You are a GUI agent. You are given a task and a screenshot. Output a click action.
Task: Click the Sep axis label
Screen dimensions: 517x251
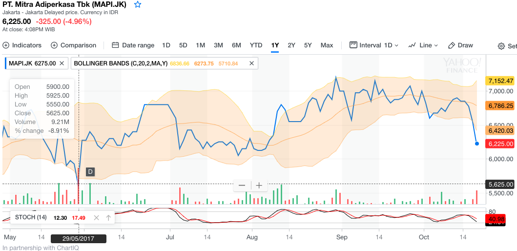(x=342, y=237)
